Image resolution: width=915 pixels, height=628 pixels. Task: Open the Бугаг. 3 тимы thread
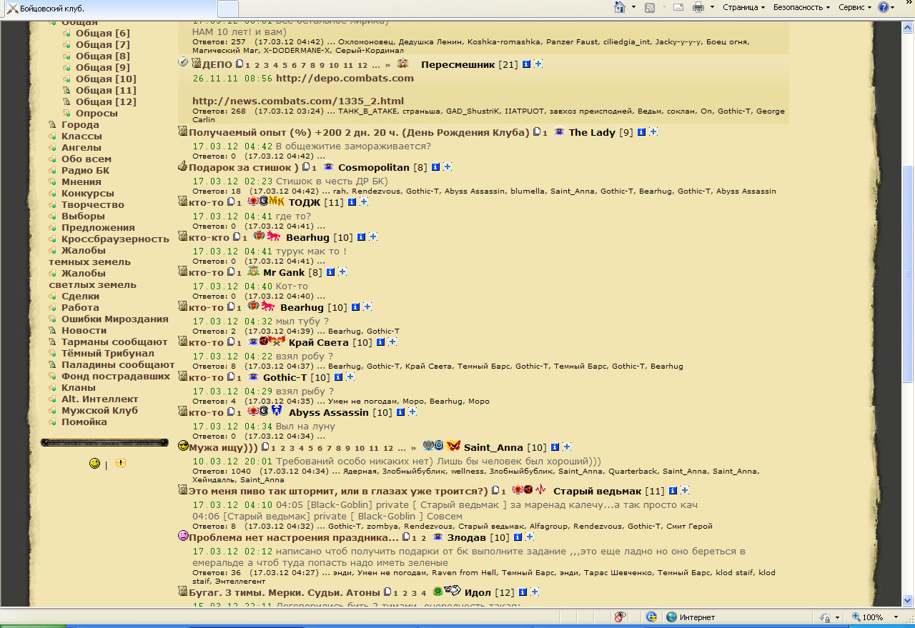coord(285,592)
